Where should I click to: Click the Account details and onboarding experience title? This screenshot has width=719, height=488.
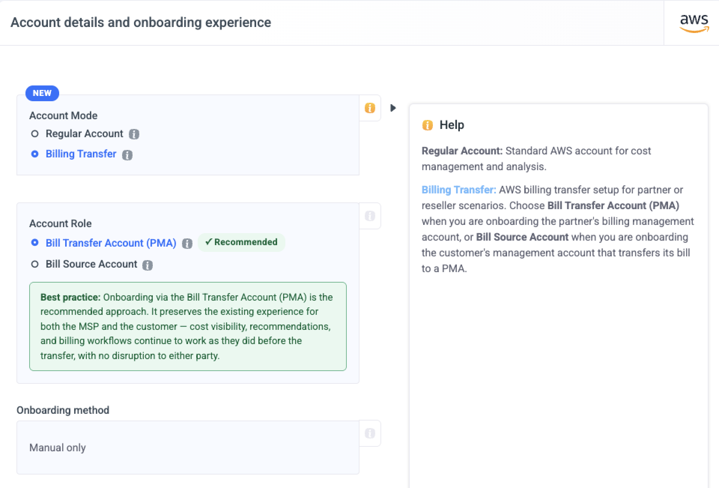click(140, 22)
